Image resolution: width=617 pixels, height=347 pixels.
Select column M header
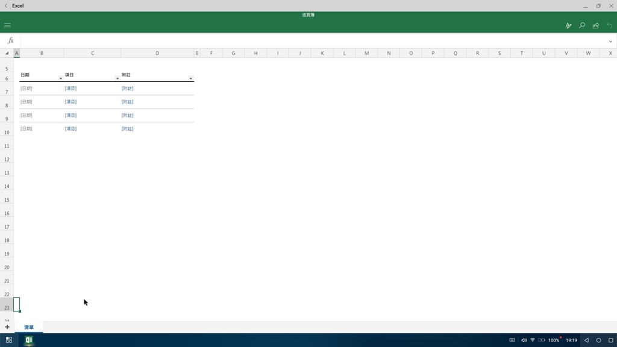(x=367, y=53)
